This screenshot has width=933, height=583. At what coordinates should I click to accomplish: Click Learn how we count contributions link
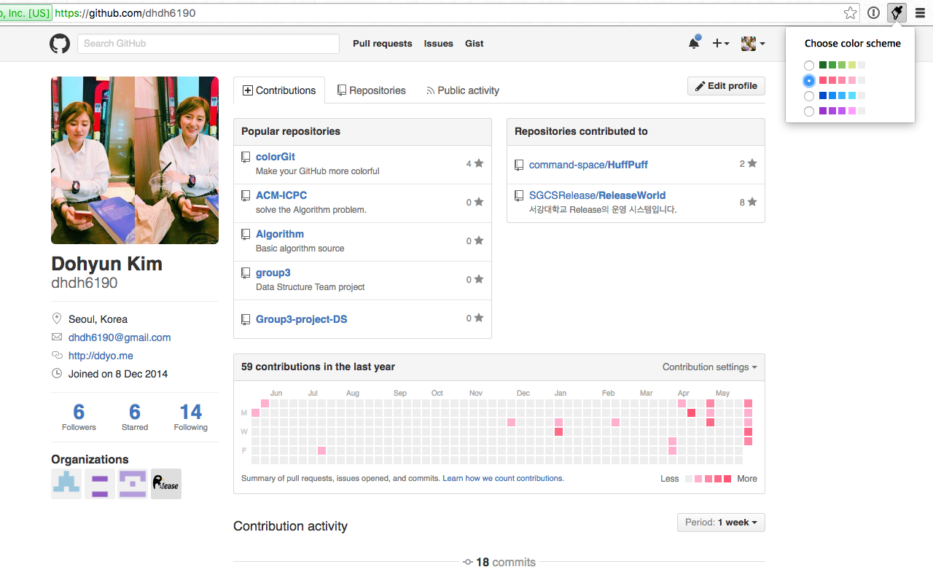(503, 478)
